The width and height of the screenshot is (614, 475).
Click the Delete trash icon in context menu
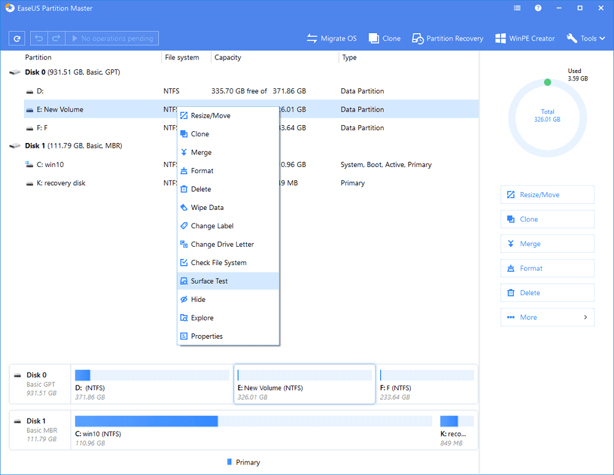point(184,189)
